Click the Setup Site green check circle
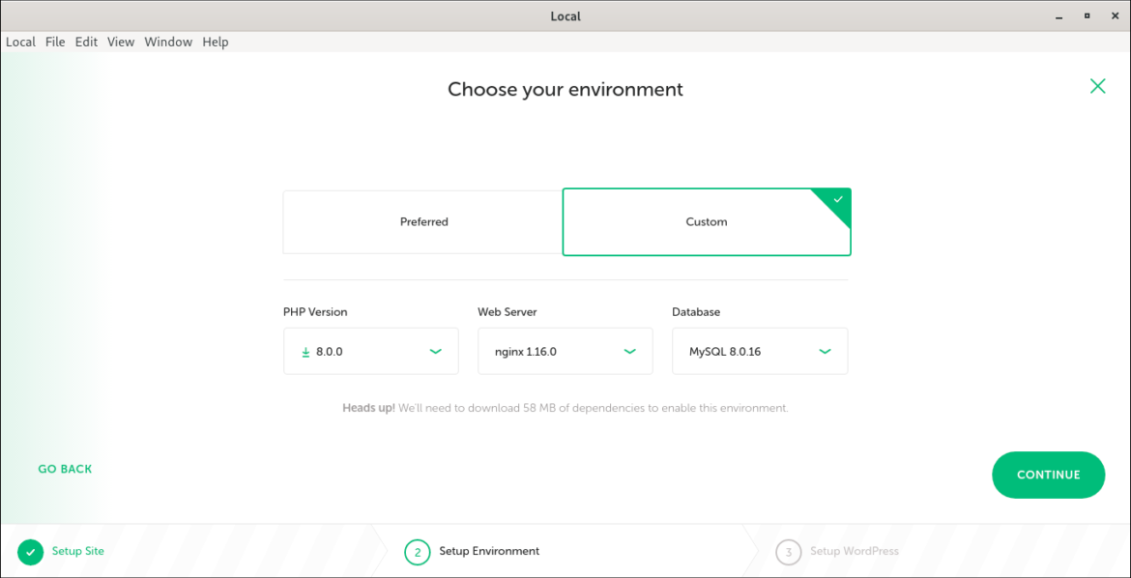This screenshot has width=1131, height=578. (30, 551)
